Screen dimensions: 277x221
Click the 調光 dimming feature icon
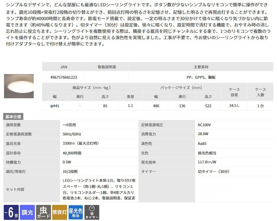(27, 212)
